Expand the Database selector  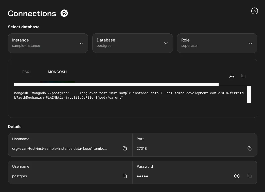coord(132,43)
